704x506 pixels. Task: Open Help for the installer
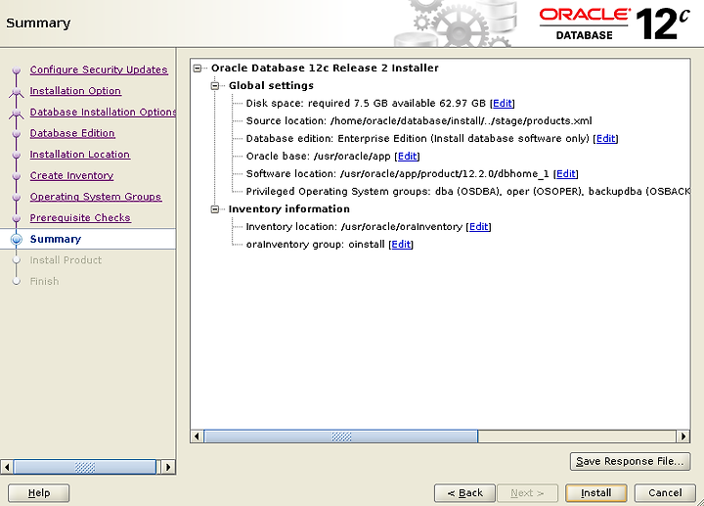click(x=38, y=493)
